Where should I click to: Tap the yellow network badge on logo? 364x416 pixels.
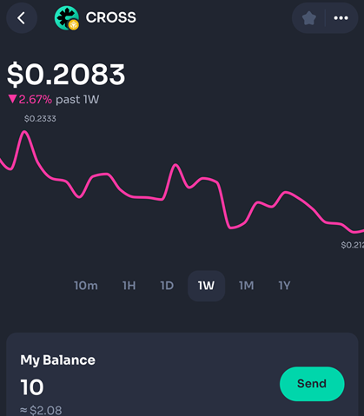coord(74,25)
